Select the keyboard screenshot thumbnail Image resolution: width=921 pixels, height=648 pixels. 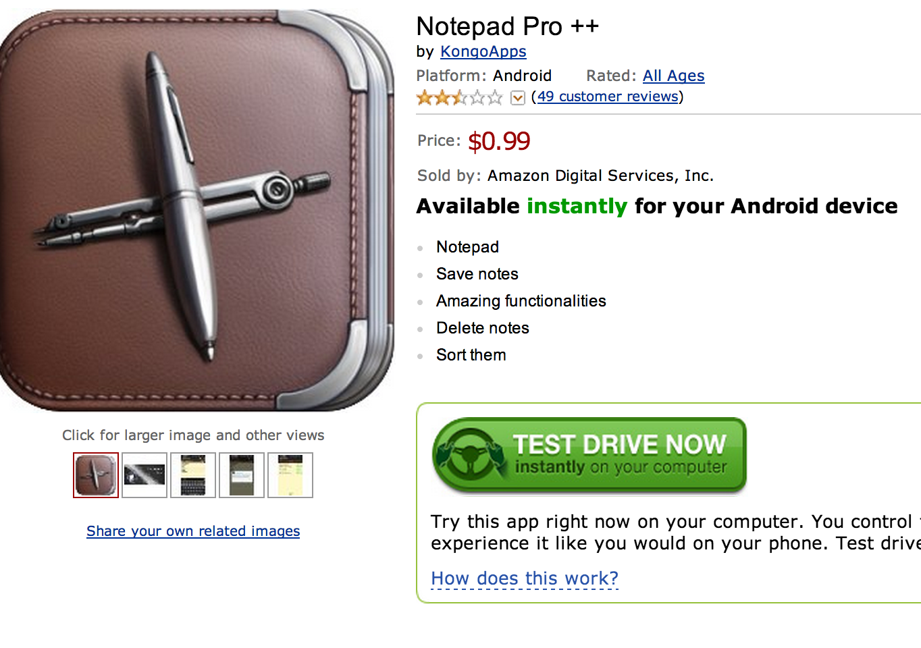click(x=193, y=475)
